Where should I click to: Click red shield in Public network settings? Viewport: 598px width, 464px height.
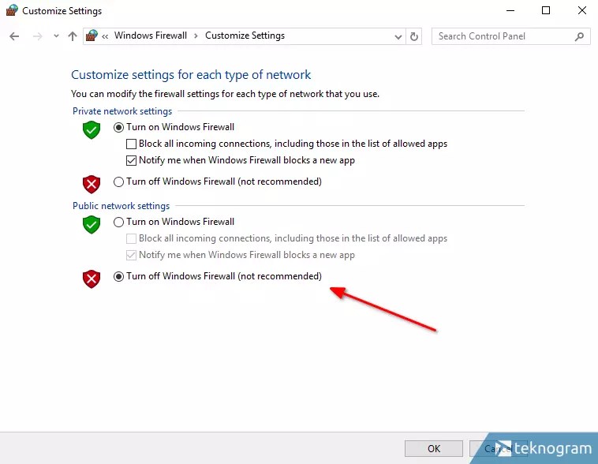pyautogui.click(x=92, y=279)
